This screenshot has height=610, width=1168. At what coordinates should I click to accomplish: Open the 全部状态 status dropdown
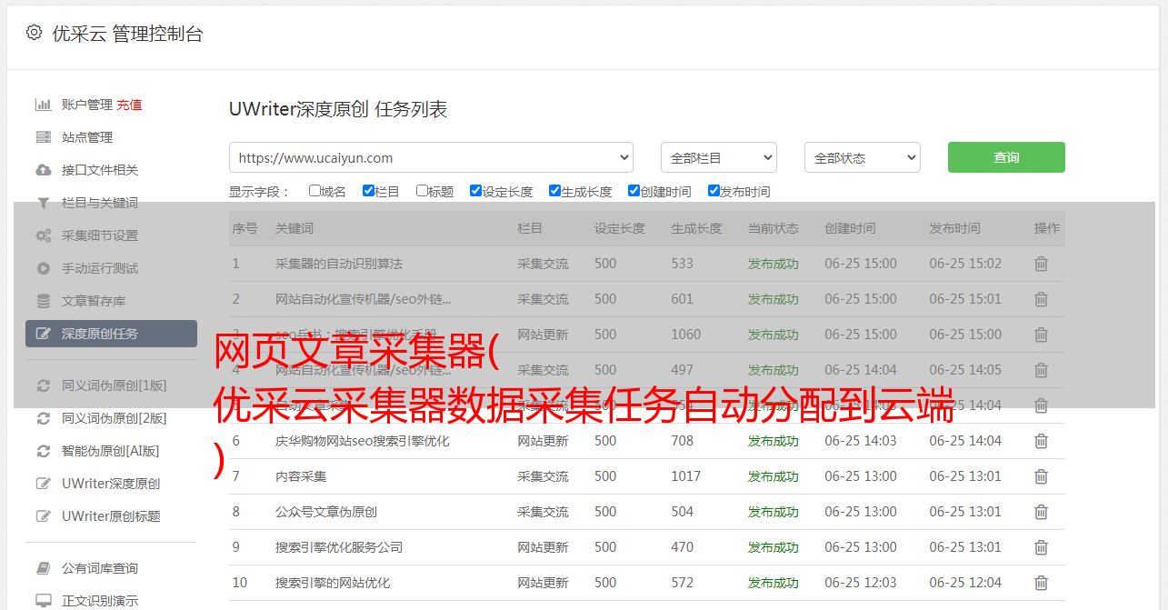point(862,157)
